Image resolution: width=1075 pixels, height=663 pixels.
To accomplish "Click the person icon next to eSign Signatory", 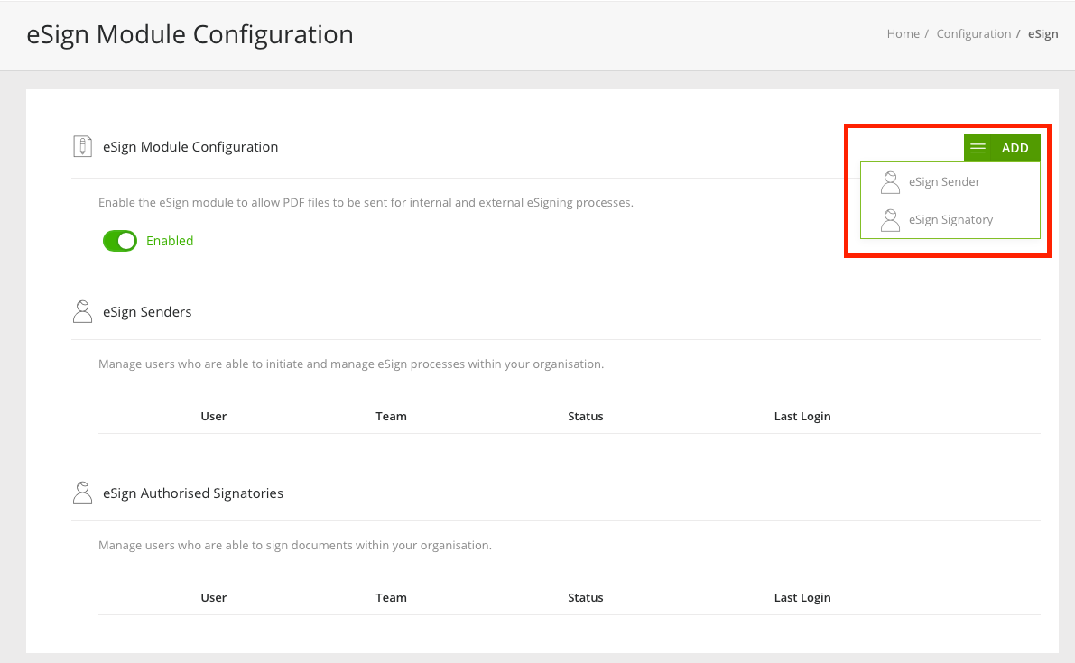I will (890, 220).
